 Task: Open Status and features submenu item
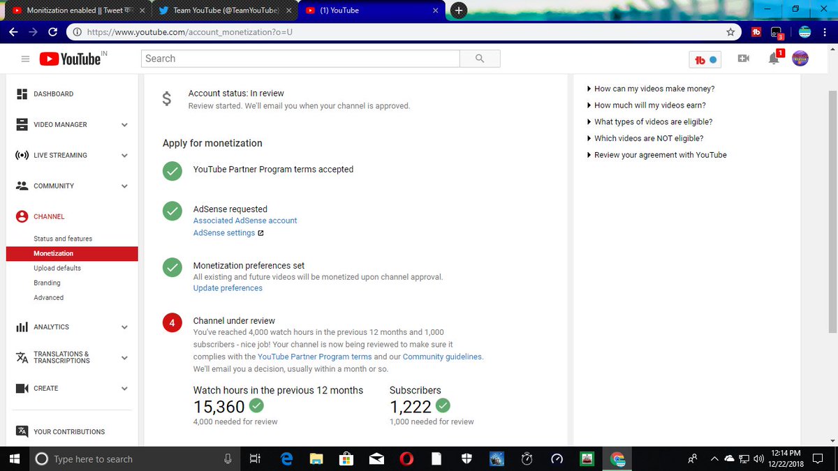pyautogui.click(x=63, y=239)
